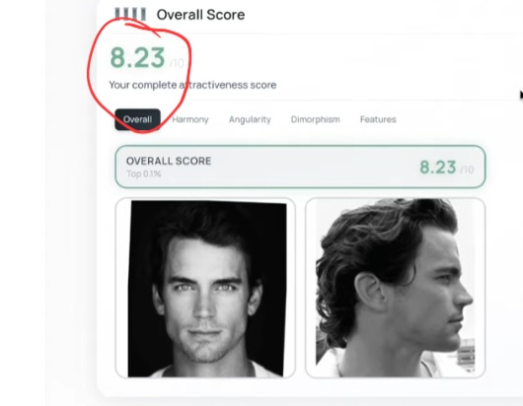Viewport: 523px width, 406px height.
Task: Click the OVERALL SCORE card label
Action: (x=169, y=161)
